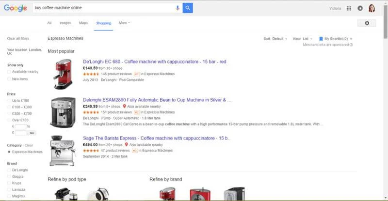Click the star rating of Sage Barista Express
388x201 pixels.
pos(91,151)
